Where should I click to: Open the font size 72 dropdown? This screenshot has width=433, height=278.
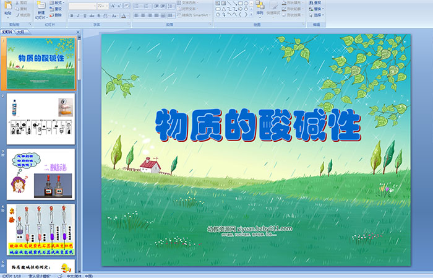107,6
